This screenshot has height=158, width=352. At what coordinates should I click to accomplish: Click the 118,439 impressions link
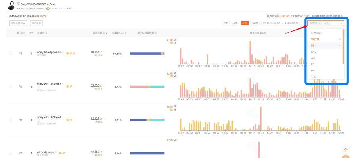coord(94,52)
